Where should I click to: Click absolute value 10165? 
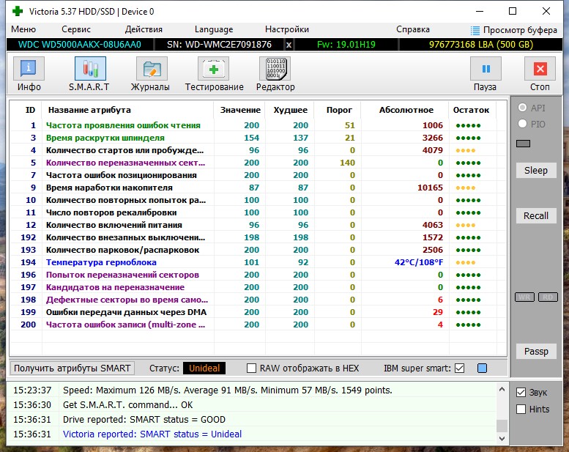[430, 188]
